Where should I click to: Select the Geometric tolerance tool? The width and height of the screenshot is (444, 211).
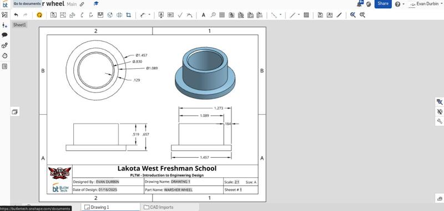click(x=170, y=16)
